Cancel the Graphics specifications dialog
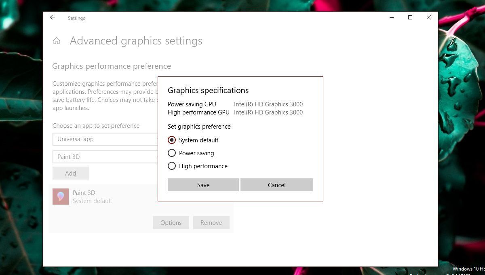485x275 pixels. (276, 185)
